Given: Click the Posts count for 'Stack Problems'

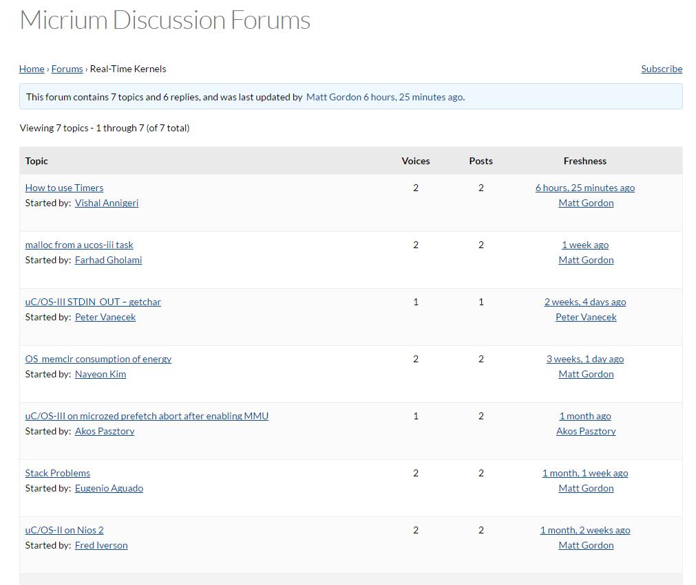Looking at the screenshot, I should tap(481, 473).
